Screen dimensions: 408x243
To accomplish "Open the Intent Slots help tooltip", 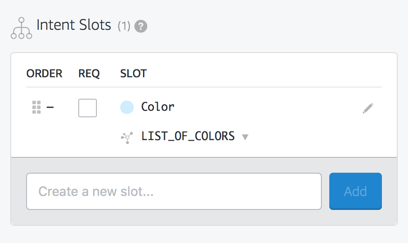I will pos(141,27).
